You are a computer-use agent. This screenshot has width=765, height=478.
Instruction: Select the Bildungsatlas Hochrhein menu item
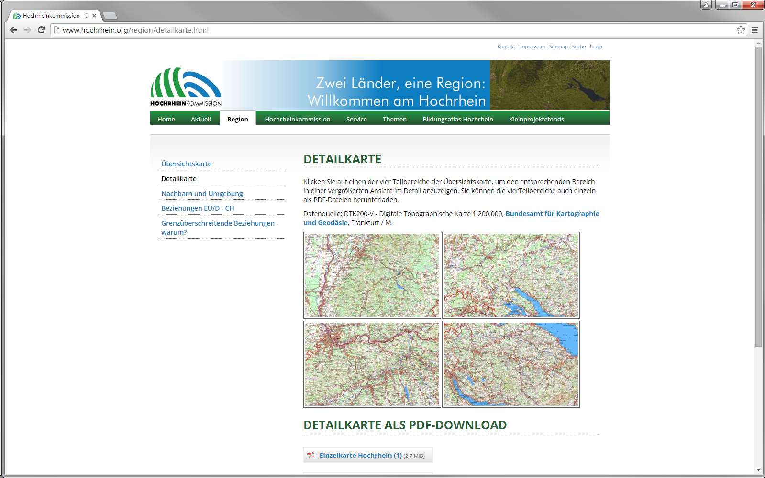pyautogui.click(x=457, y=119)
